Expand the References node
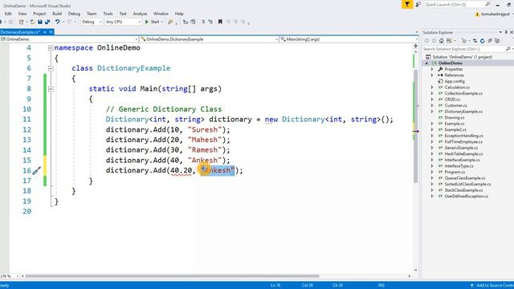This screenshot has height=289, width=514. tap(432, 75)
